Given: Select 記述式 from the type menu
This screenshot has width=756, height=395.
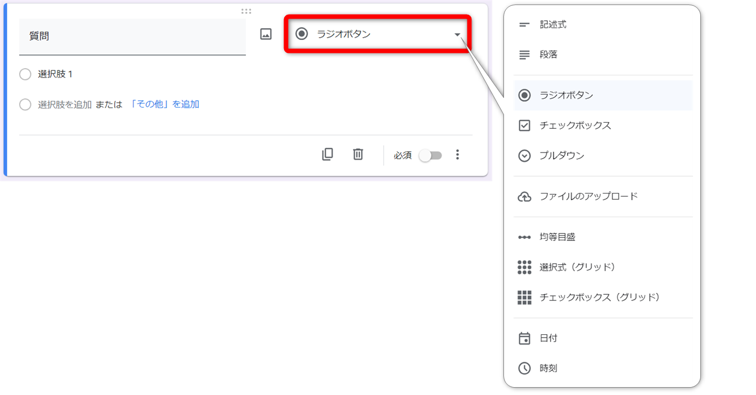Looking at the screenshot, I should [552, 25].
